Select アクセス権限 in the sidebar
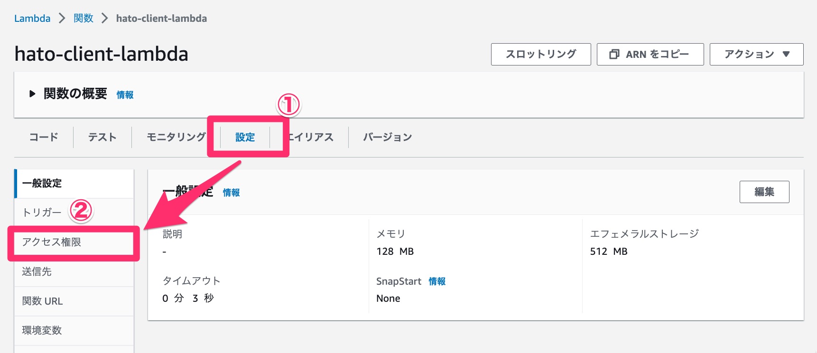The height and width of the screenshot is (353, 817). point(50,243)
